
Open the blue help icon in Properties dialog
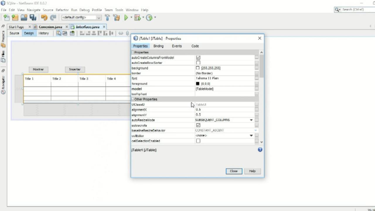tap(260, 150)
